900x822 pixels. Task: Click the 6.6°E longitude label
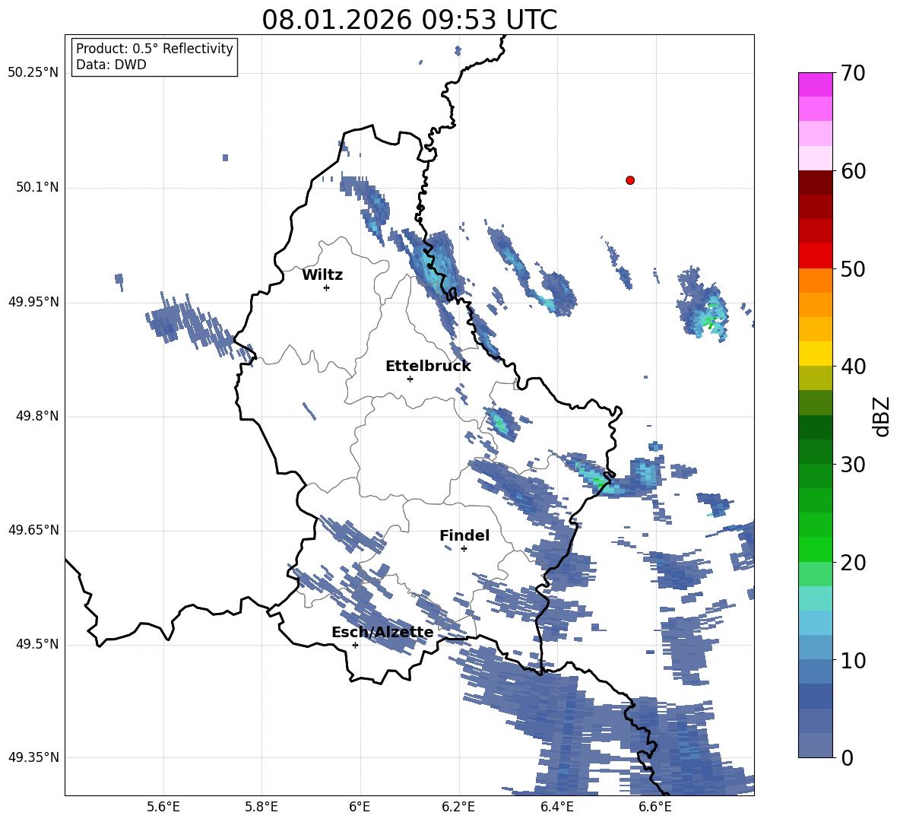tap(655, 807)
